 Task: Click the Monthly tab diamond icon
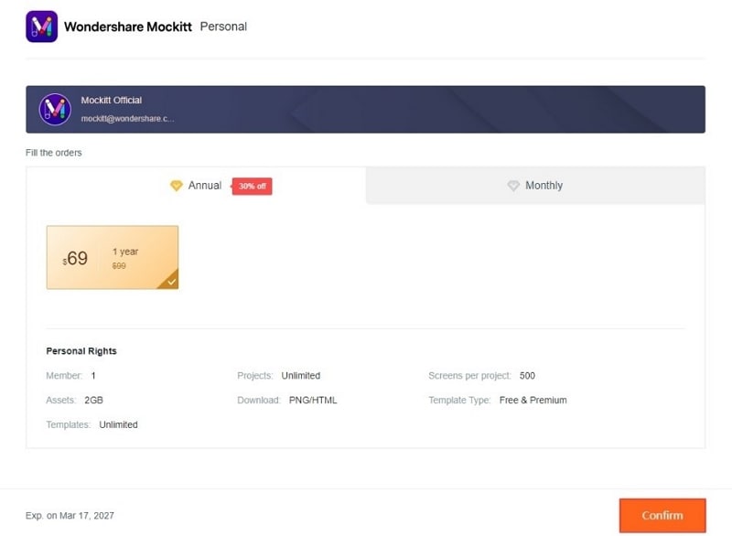click(x=513, y=186)
